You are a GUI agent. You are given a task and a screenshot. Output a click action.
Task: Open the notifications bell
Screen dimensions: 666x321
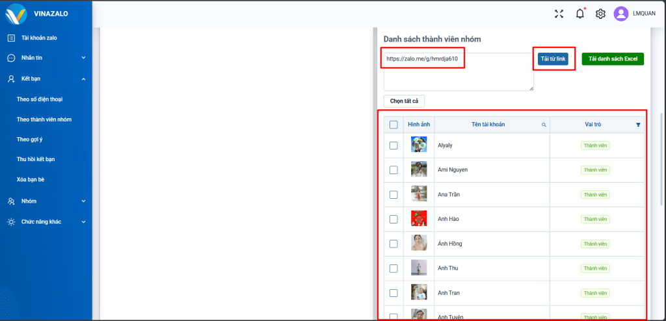pyautogui.click(x=579, y=14)
